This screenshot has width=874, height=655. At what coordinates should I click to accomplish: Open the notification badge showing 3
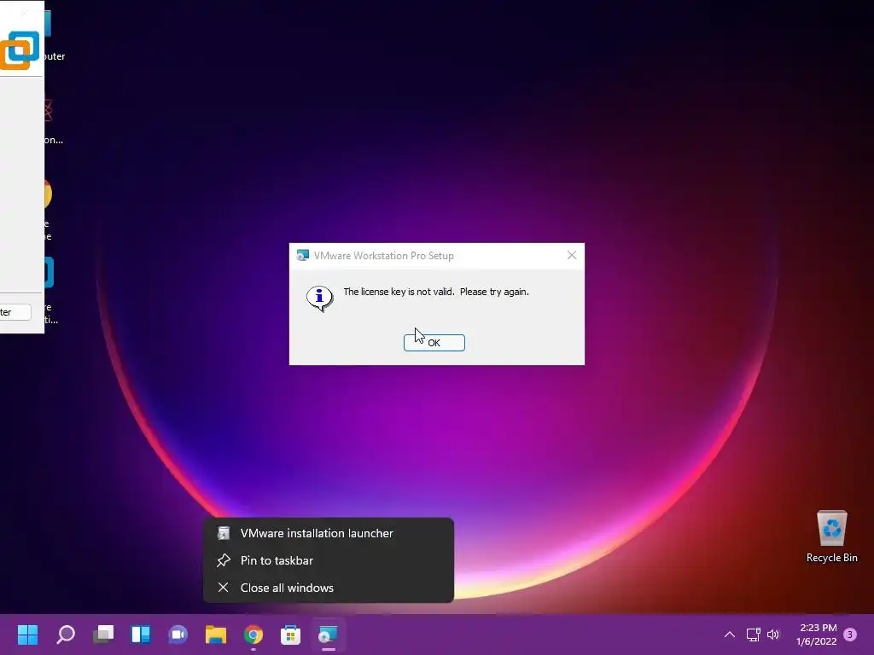850,635
